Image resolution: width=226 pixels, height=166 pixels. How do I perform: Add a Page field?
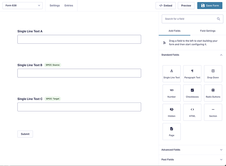[171, 132]
